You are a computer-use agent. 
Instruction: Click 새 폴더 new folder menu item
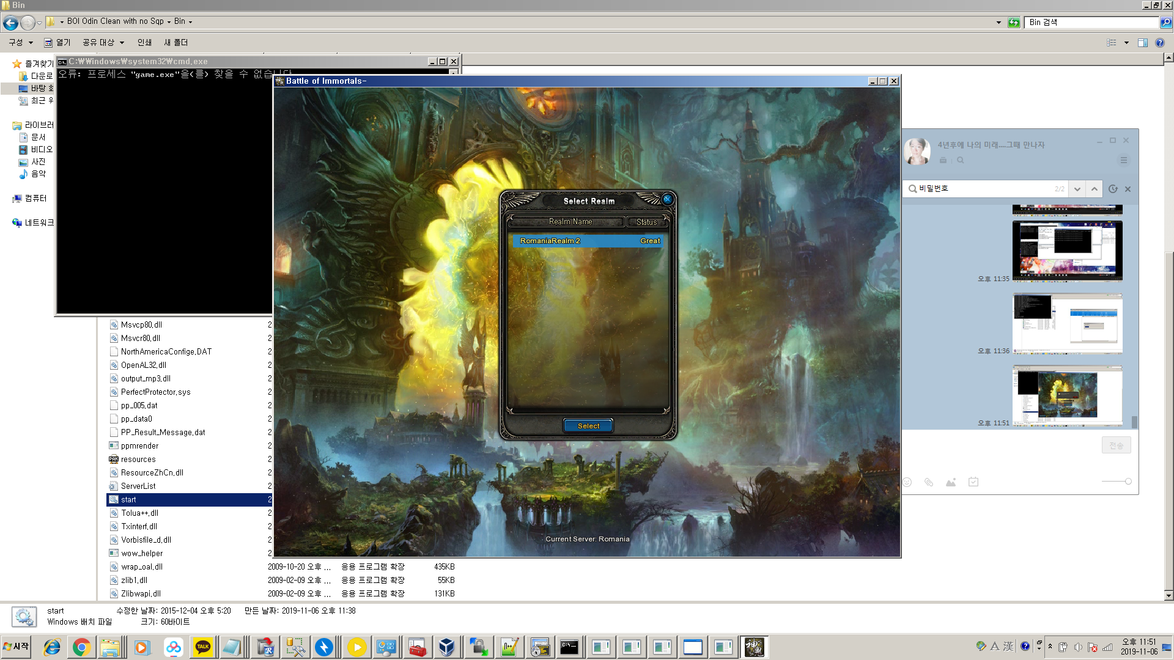coord(176,43)
